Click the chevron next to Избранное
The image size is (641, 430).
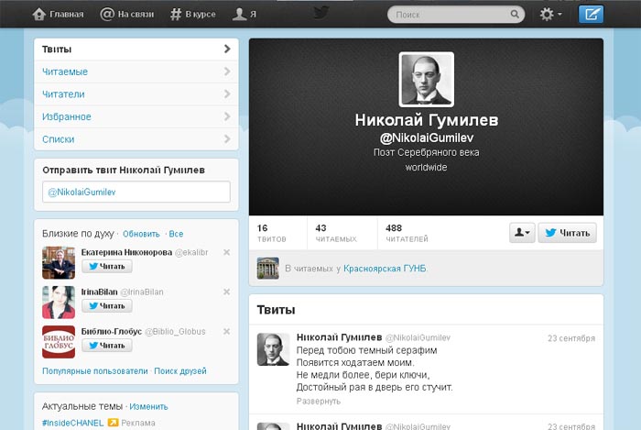coord(227,116)
